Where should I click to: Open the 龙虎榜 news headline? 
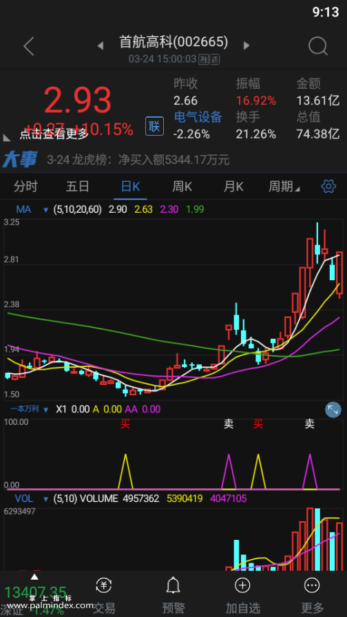pyautogui.click(x=138, y=160)
